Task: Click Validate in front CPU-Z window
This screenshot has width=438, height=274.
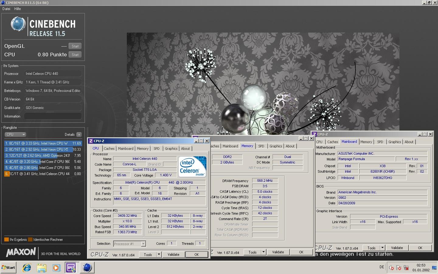Action: [x=173, y=255]
